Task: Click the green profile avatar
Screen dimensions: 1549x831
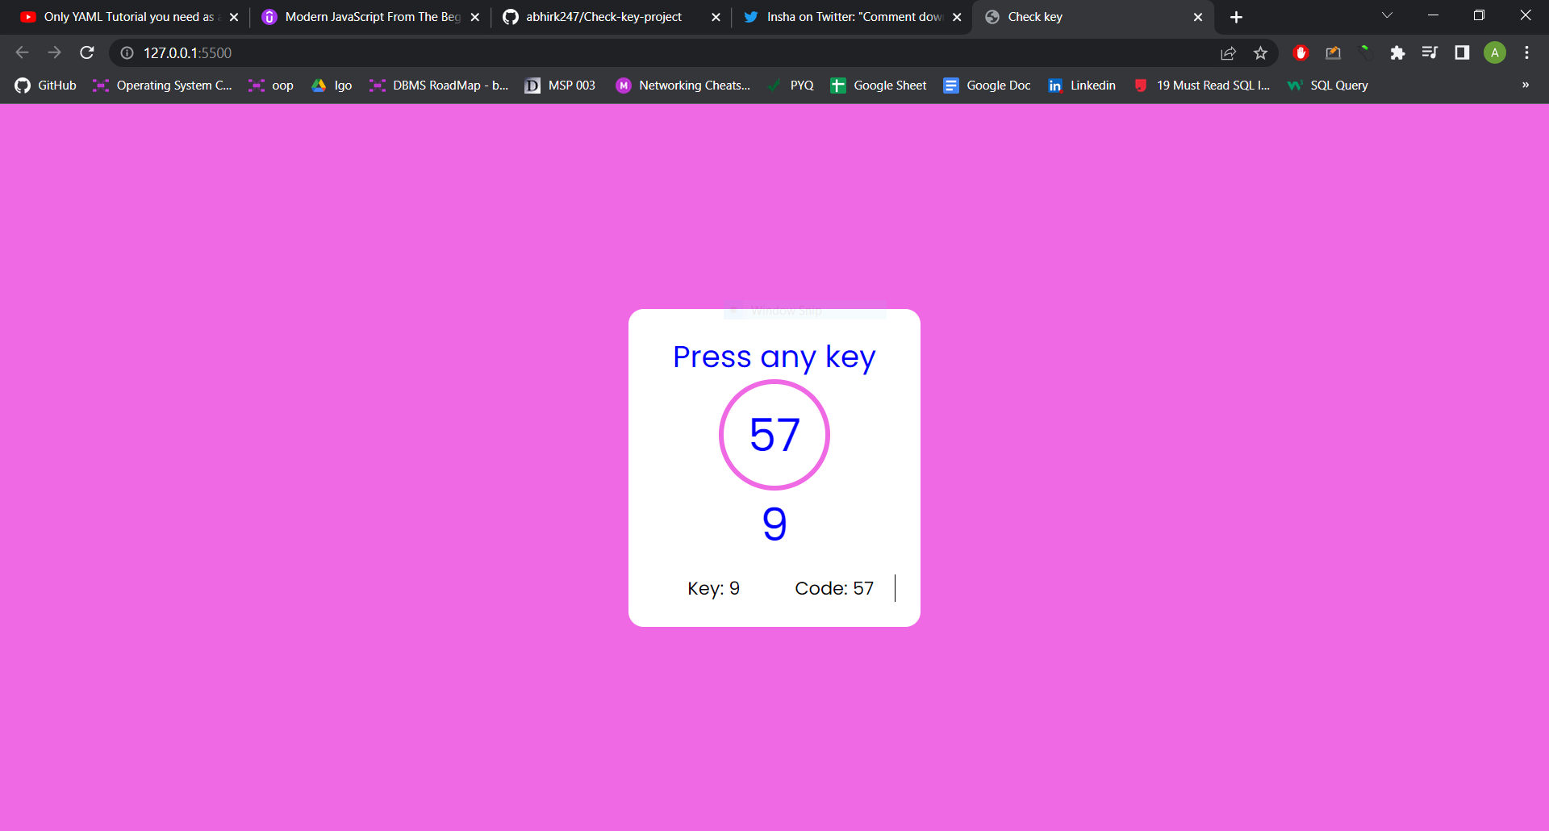Action: tap(1495, 52)
